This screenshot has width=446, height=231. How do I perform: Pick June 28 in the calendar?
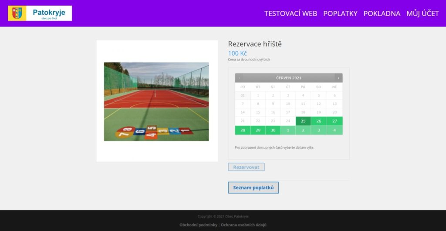click(243, 130)
